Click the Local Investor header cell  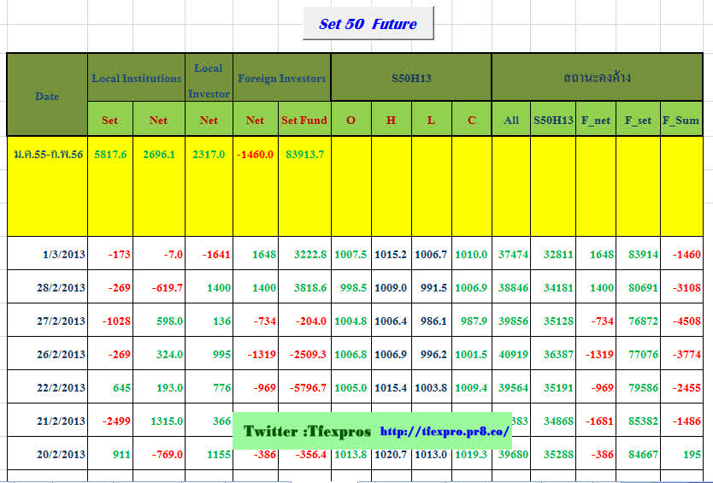click(209, 79)
